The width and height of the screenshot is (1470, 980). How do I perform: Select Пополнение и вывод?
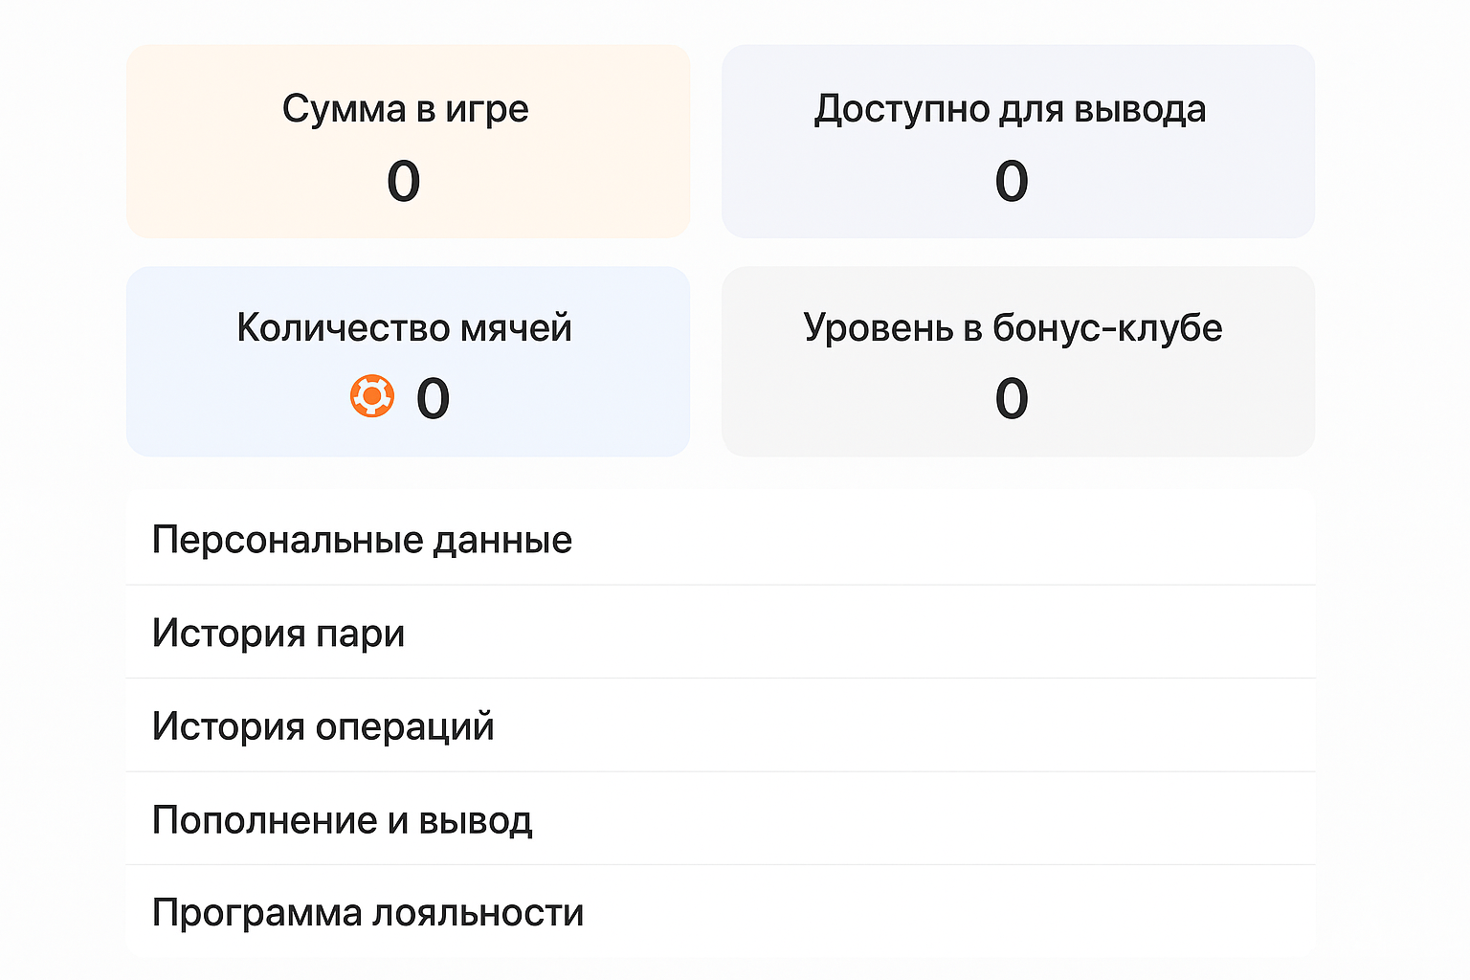click(x=342, y=820)
